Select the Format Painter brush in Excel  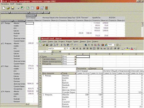71,45
